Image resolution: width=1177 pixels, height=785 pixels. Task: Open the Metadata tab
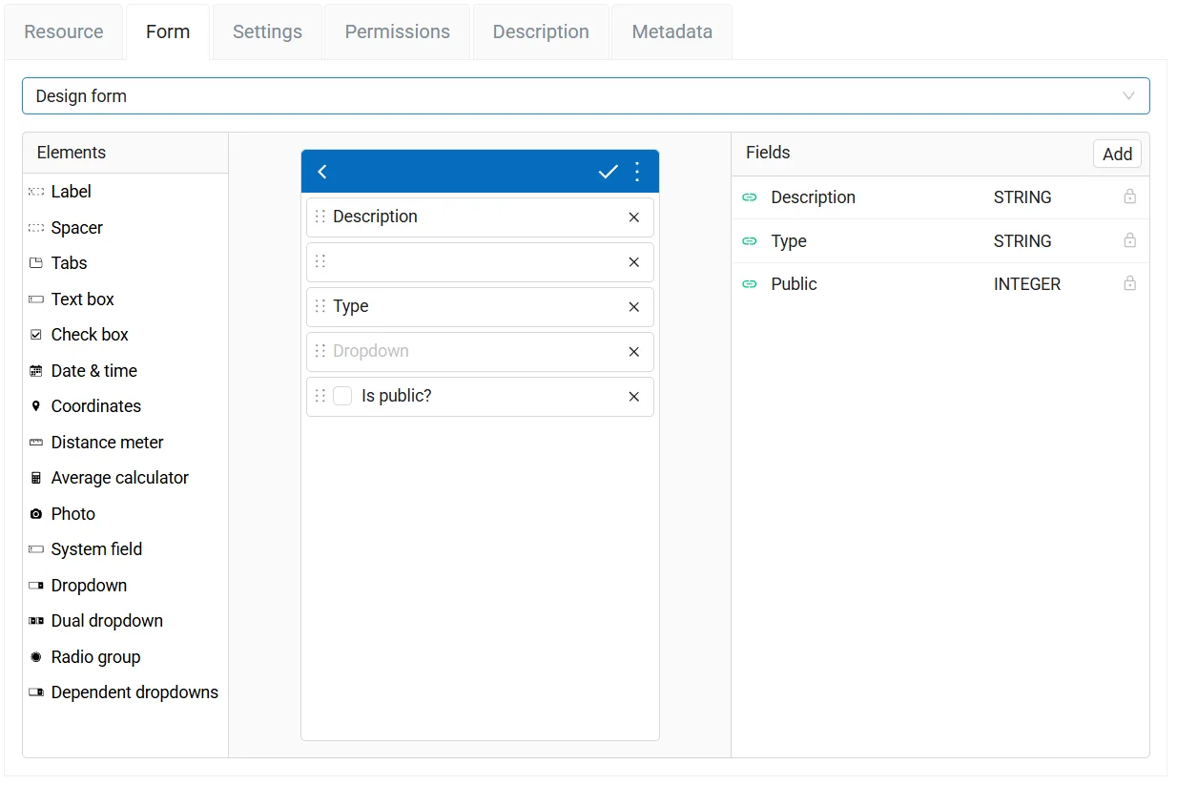click(x=672, y=31)
